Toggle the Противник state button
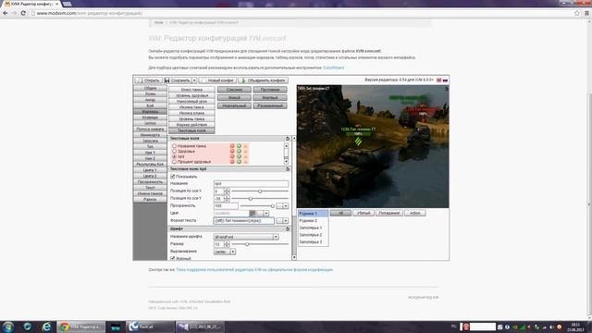This screenshot has width=592, height=333. 270,90
